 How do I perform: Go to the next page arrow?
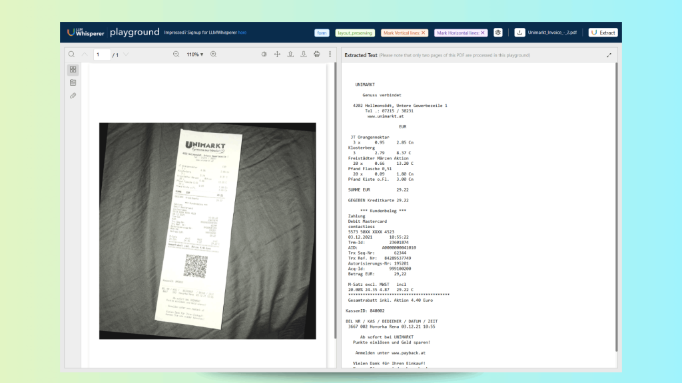(126, 54)
